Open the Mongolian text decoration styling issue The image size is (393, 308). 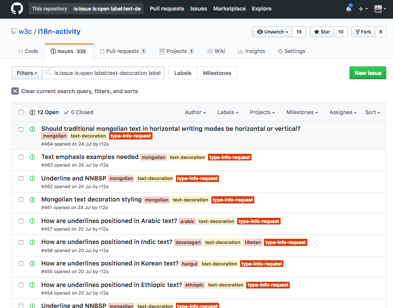91,200
